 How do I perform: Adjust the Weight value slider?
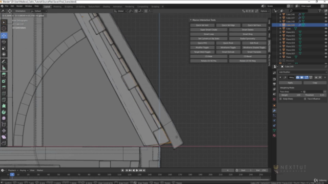click(291, 95)
